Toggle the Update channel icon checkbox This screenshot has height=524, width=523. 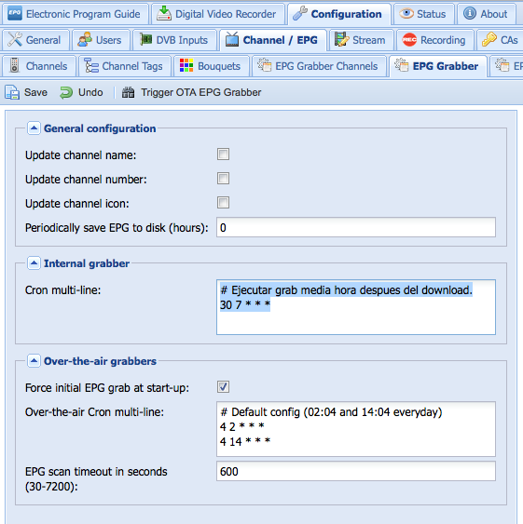pyautogui.click(x=223, y=202)
